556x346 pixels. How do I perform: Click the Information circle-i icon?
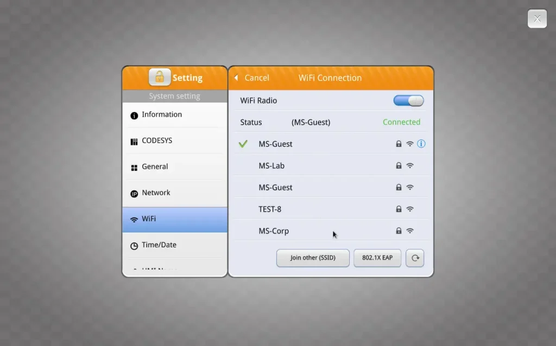coord(134,114)
